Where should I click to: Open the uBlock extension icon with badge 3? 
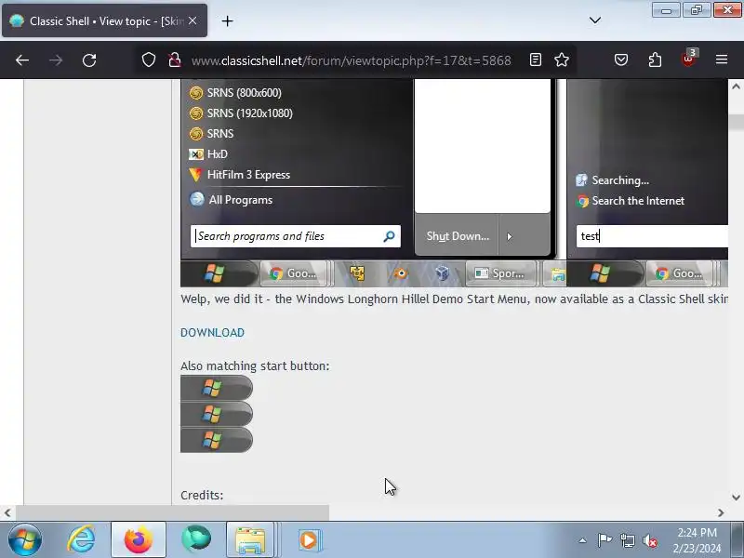click(x=688, y=59)
